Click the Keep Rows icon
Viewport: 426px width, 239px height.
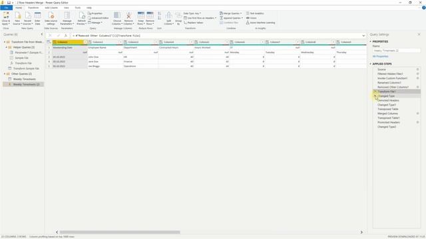click(140, 18)
